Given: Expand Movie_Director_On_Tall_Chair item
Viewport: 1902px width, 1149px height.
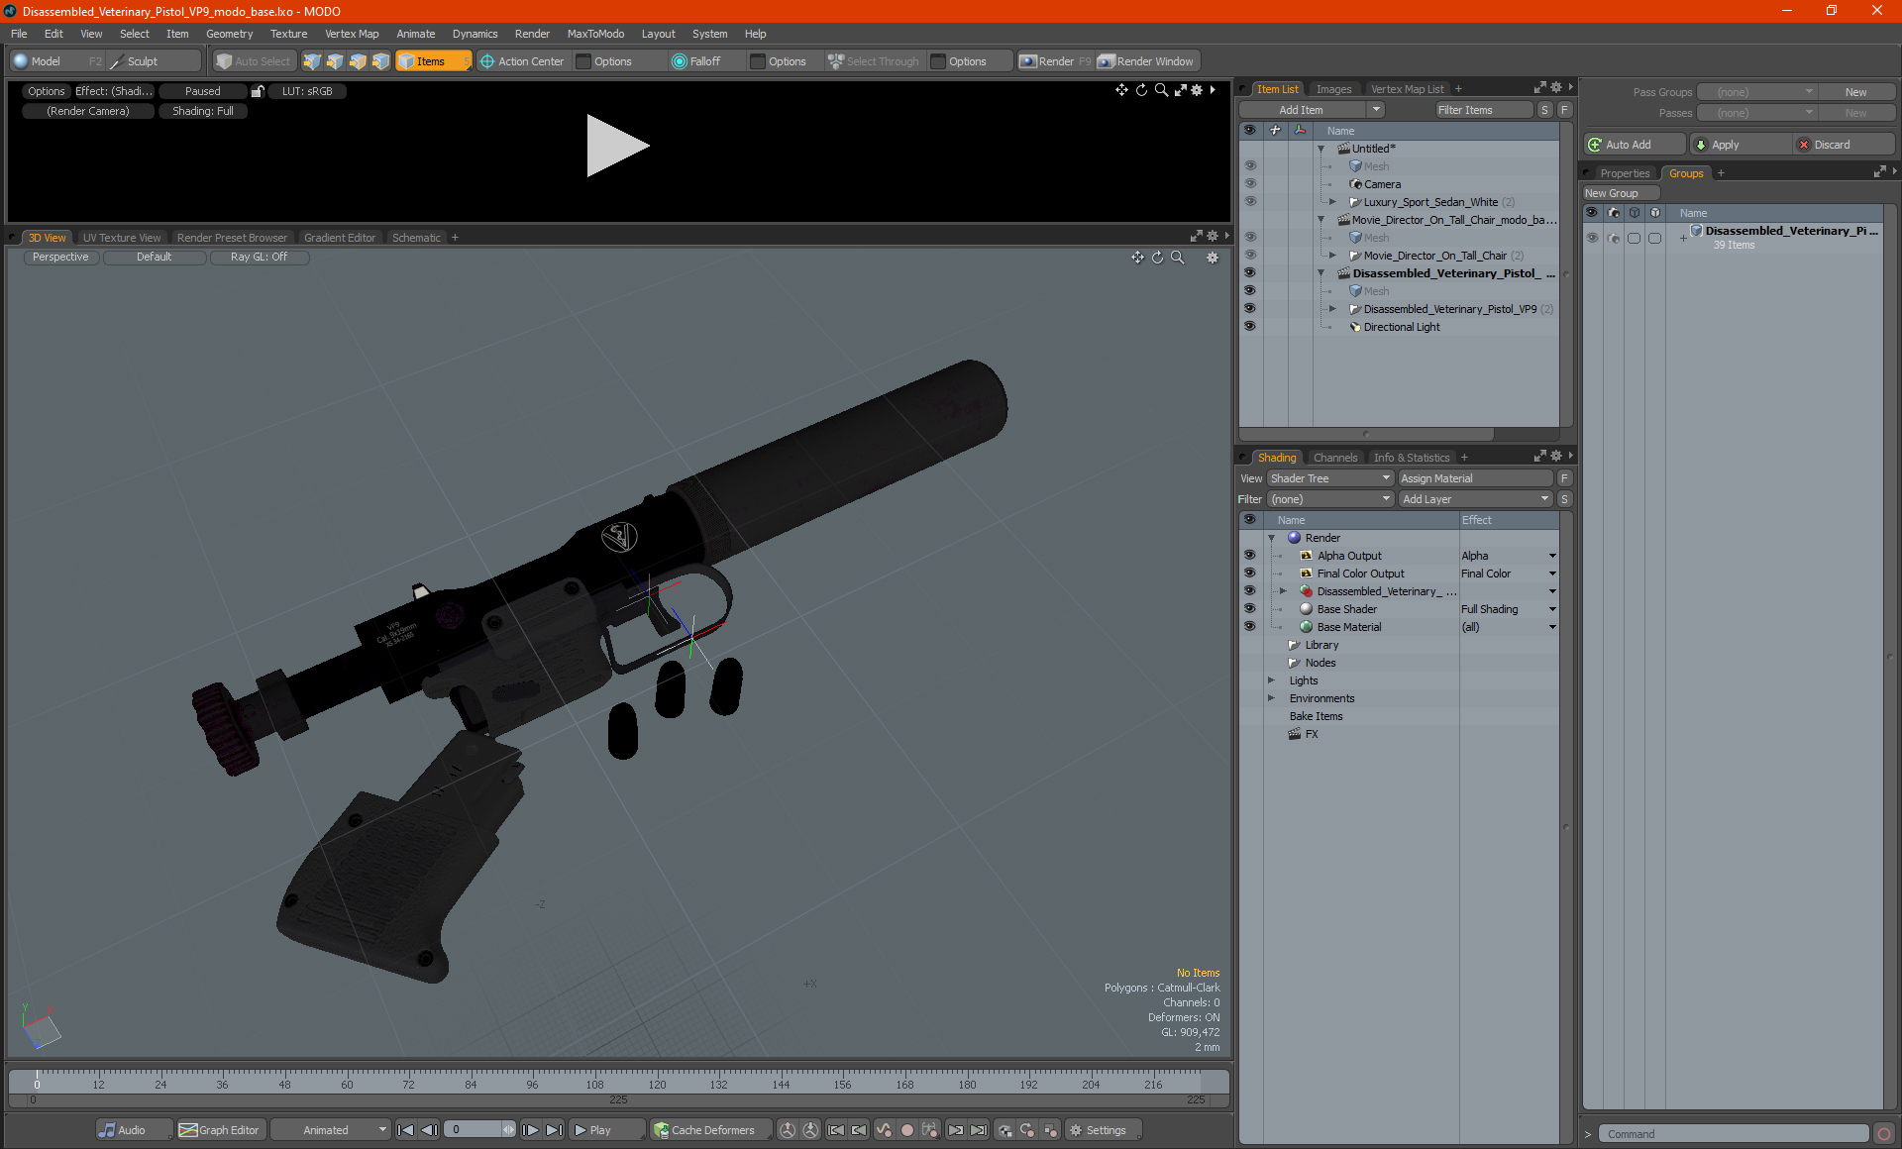Looking at the screenshot, I should pos(1332,256).
